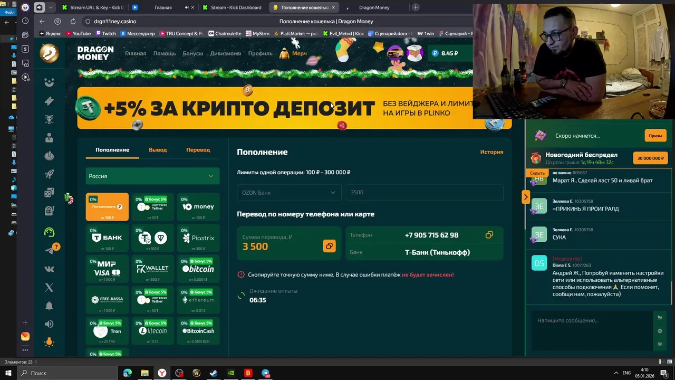Open Главная in site navigation
This screenshot has width=675, height=380.
(x=136, y=53)
